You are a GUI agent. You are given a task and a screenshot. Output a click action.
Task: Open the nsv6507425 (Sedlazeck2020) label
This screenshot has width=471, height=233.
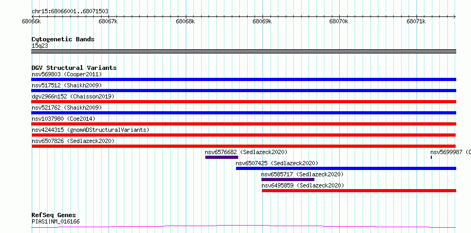click(277, 163)
